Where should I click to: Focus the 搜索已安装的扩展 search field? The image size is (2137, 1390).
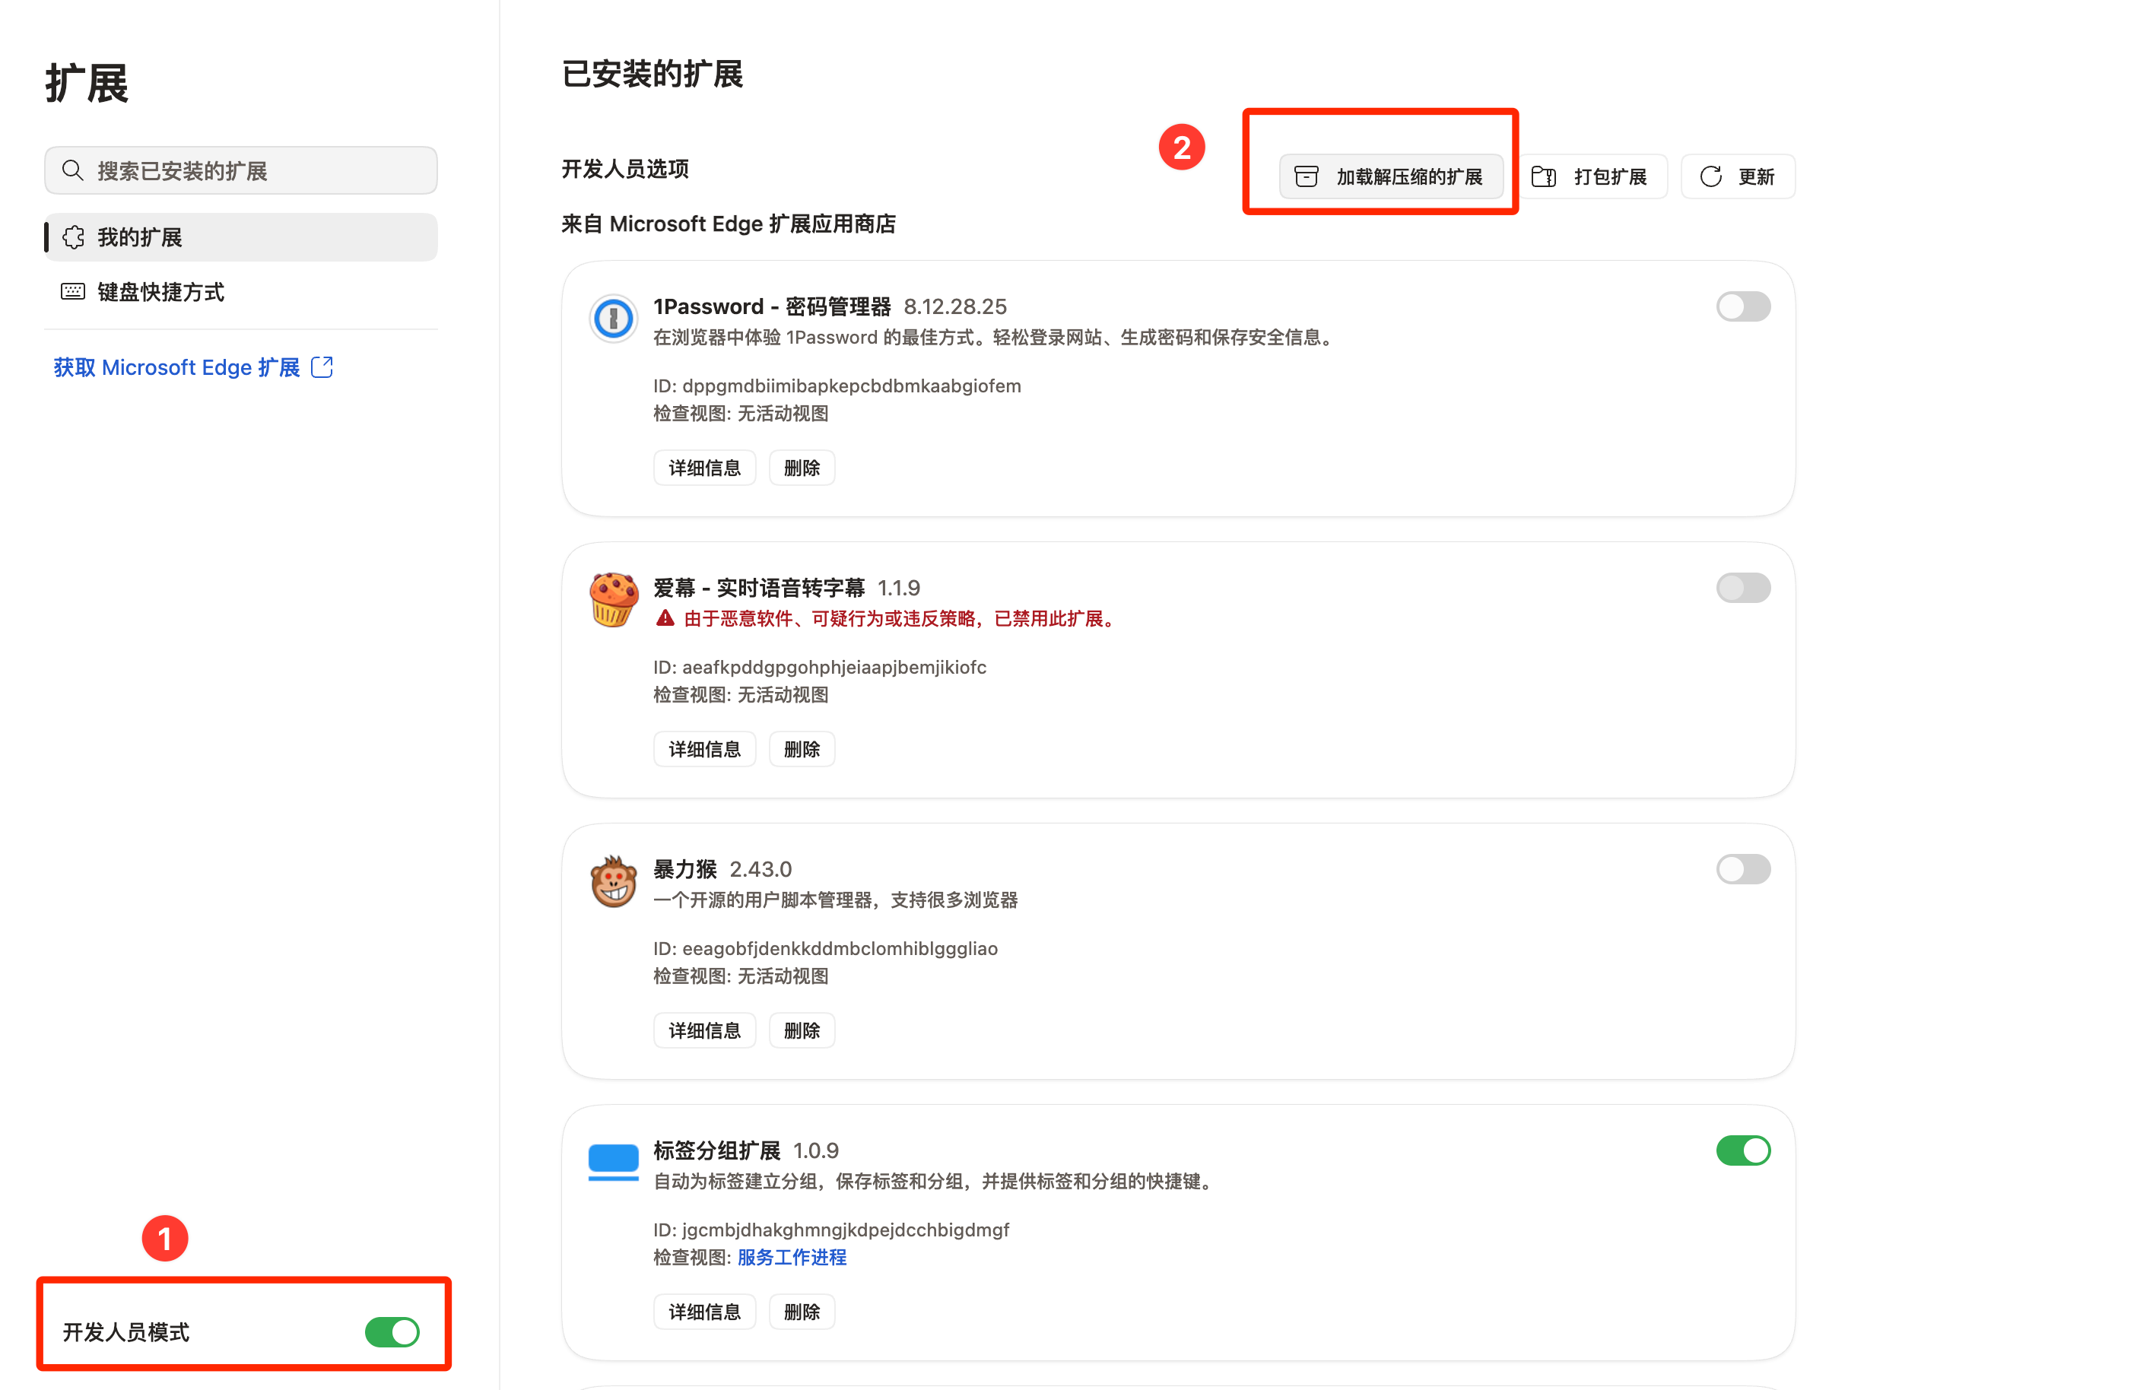pos(240,170)
